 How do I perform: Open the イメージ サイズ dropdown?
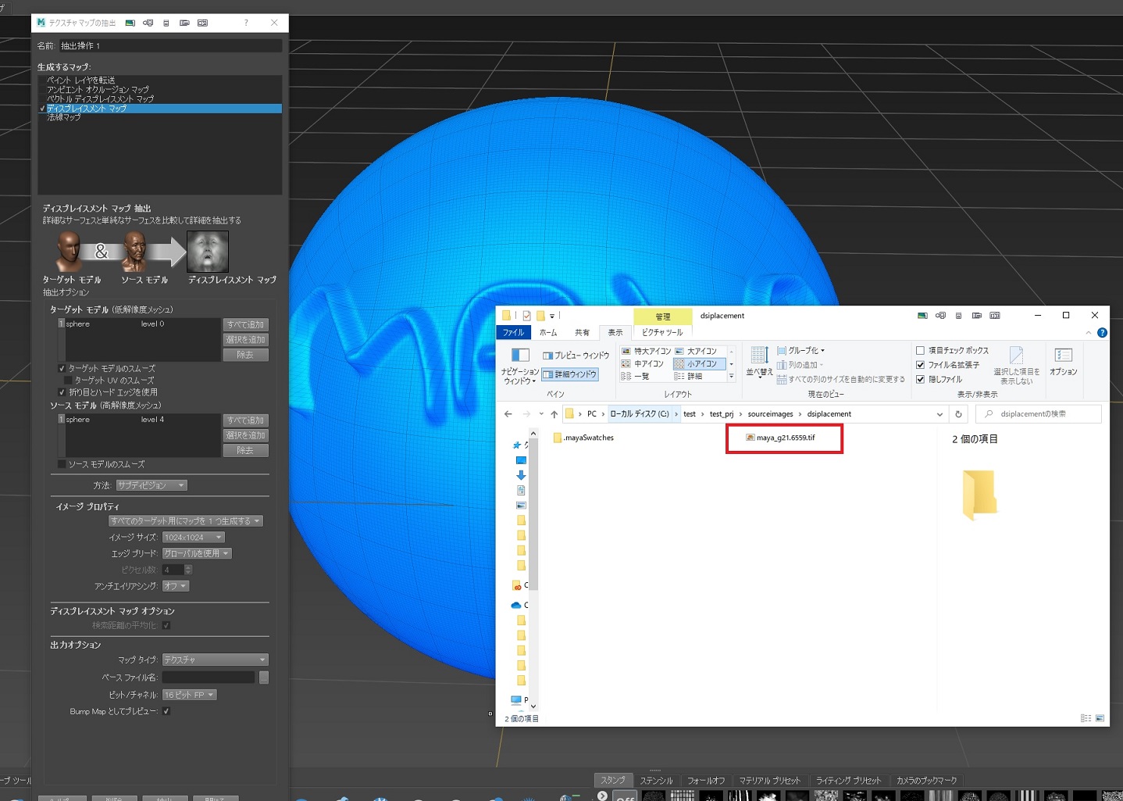tap(192, 537)
